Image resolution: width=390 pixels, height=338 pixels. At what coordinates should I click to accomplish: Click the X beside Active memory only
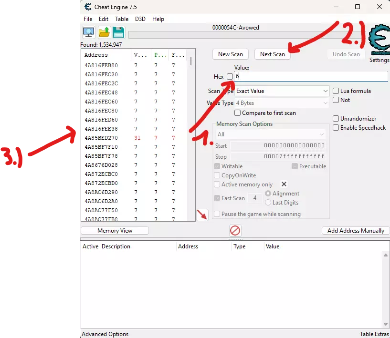284,184
